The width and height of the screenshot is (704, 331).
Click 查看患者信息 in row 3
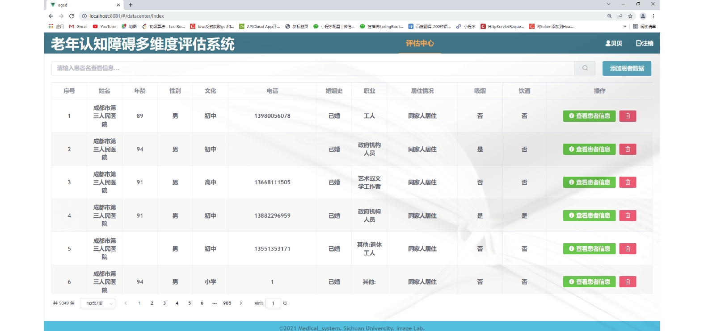click(590, 182)
